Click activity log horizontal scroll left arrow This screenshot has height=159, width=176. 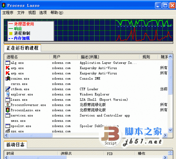(7, 157)
